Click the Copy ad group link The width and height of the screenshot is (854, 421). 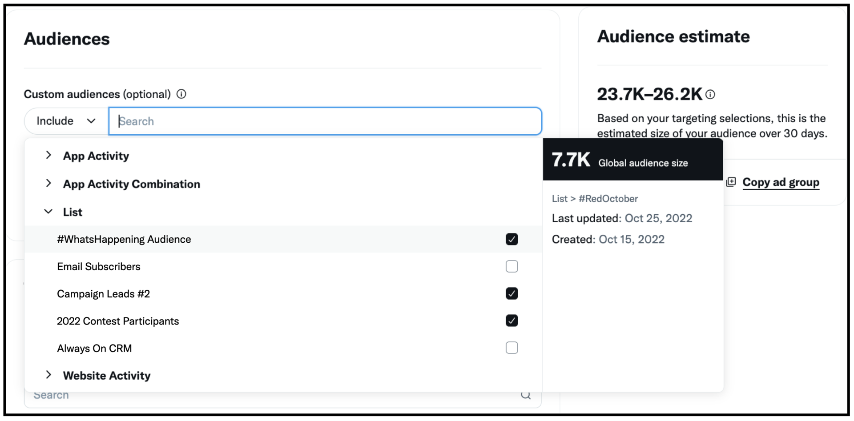pyautogui.click(x=781, y=182)
